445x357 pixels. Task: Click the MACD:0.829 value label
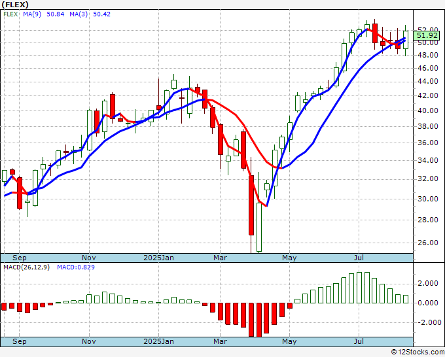(76, 267)
